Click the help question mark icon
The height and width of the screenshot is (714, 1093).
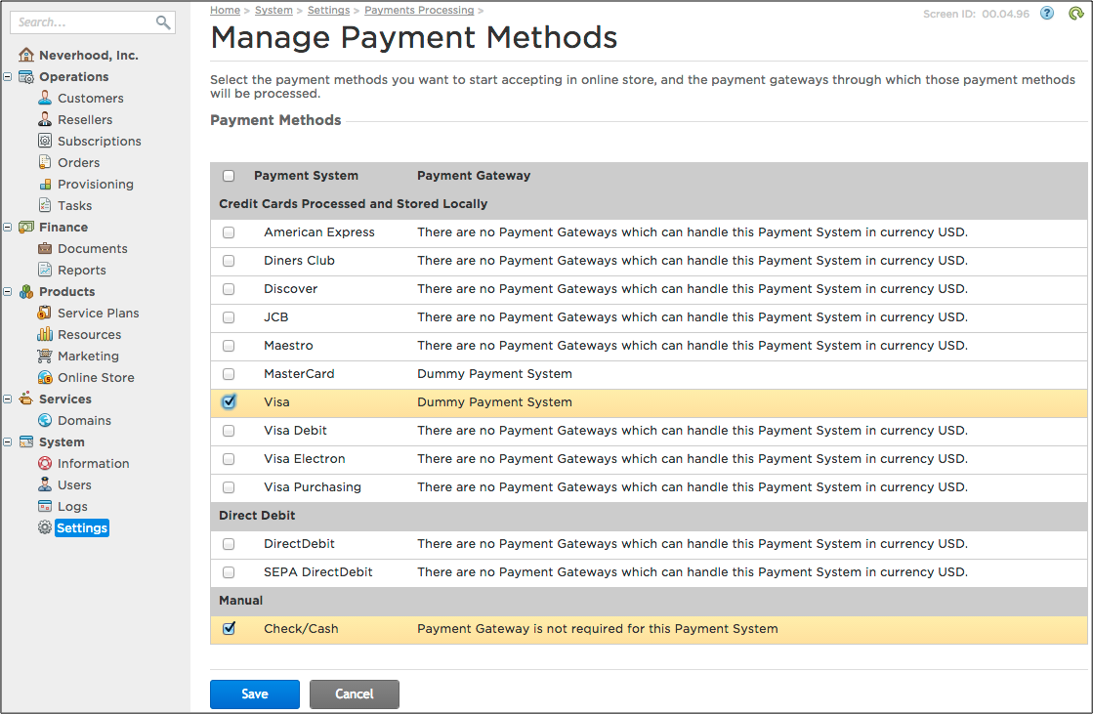tap(1047, 14)
